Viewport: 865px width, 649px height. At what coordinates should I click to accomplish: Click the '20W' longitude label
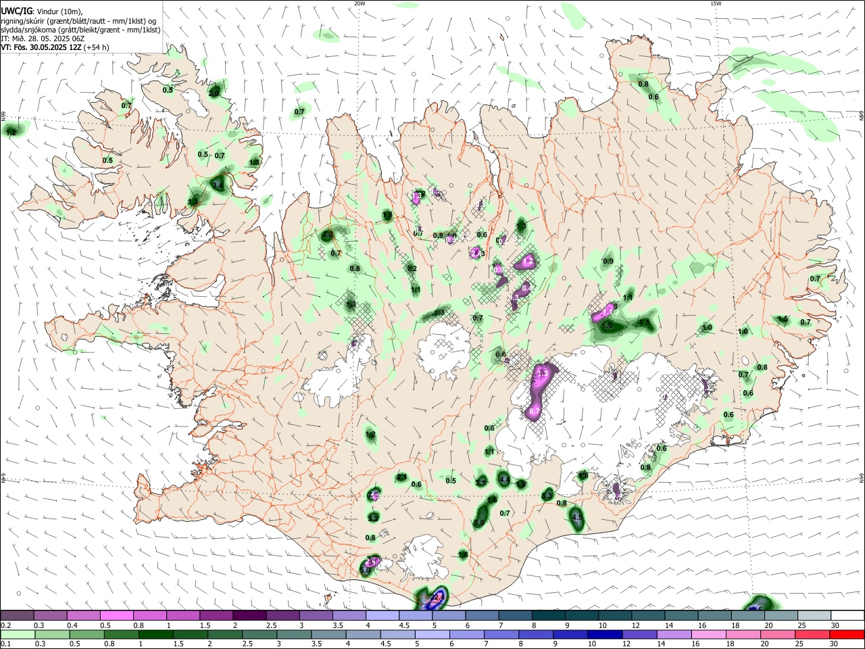360,3
